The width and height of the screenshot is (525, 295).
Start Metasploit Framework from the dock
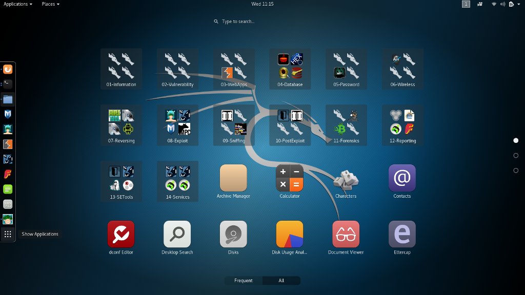(x=7, y=114)
